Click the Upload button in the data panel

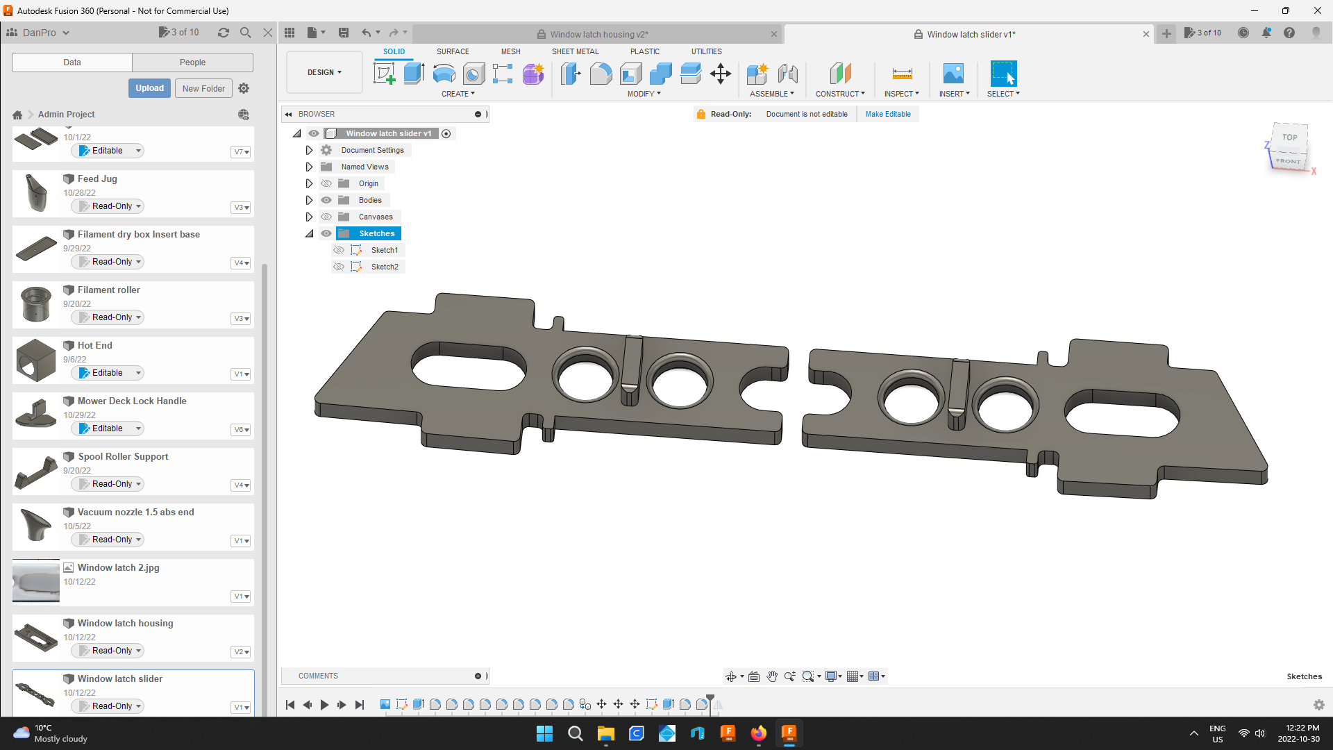(x=149, y=88)
